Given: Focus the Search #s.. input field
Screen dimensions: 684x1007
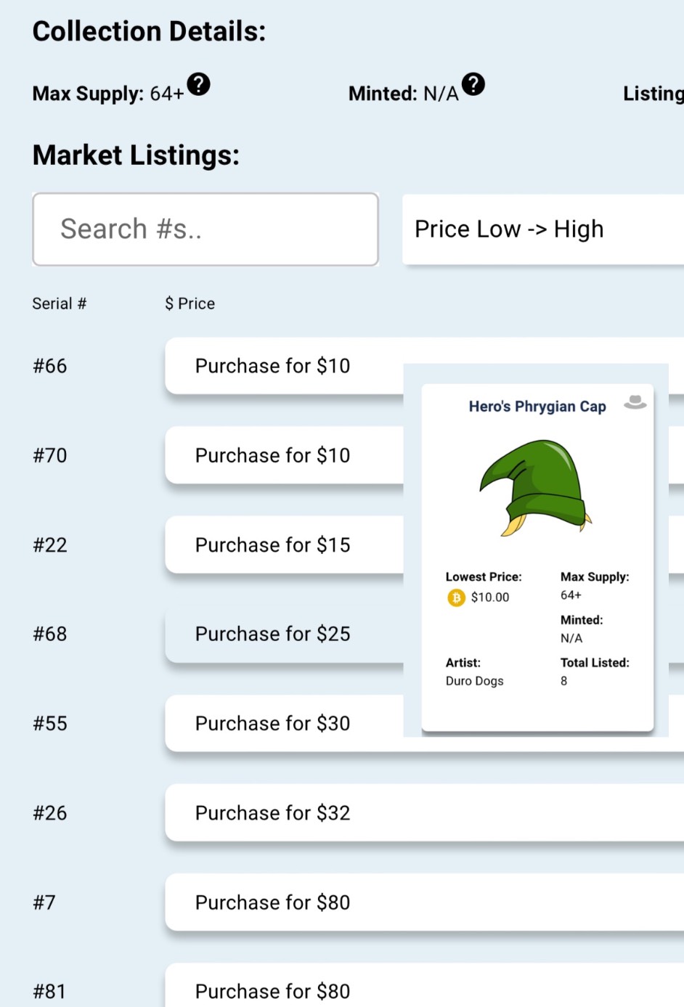Looking at the screenshot, I should click(x=205, y=229).
